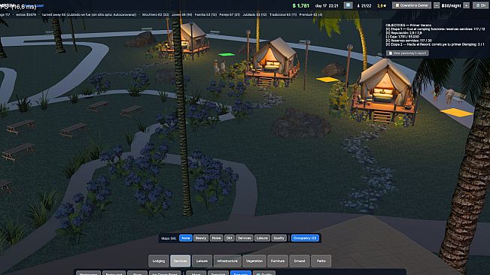Image resolution: width=490 pixels, height=275 pixels.
Task: Show the Services map overlay
Action: coord(245,238)
